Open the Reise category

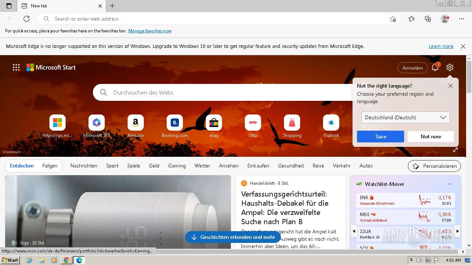(x=318, y=166)
